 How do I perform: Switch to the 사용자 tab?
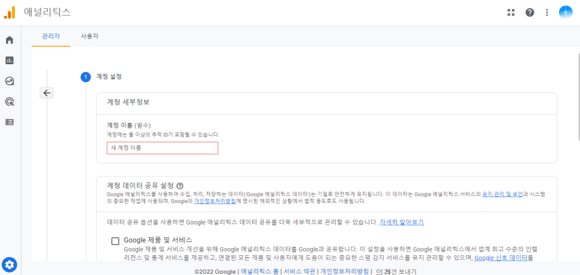point(89,36)
